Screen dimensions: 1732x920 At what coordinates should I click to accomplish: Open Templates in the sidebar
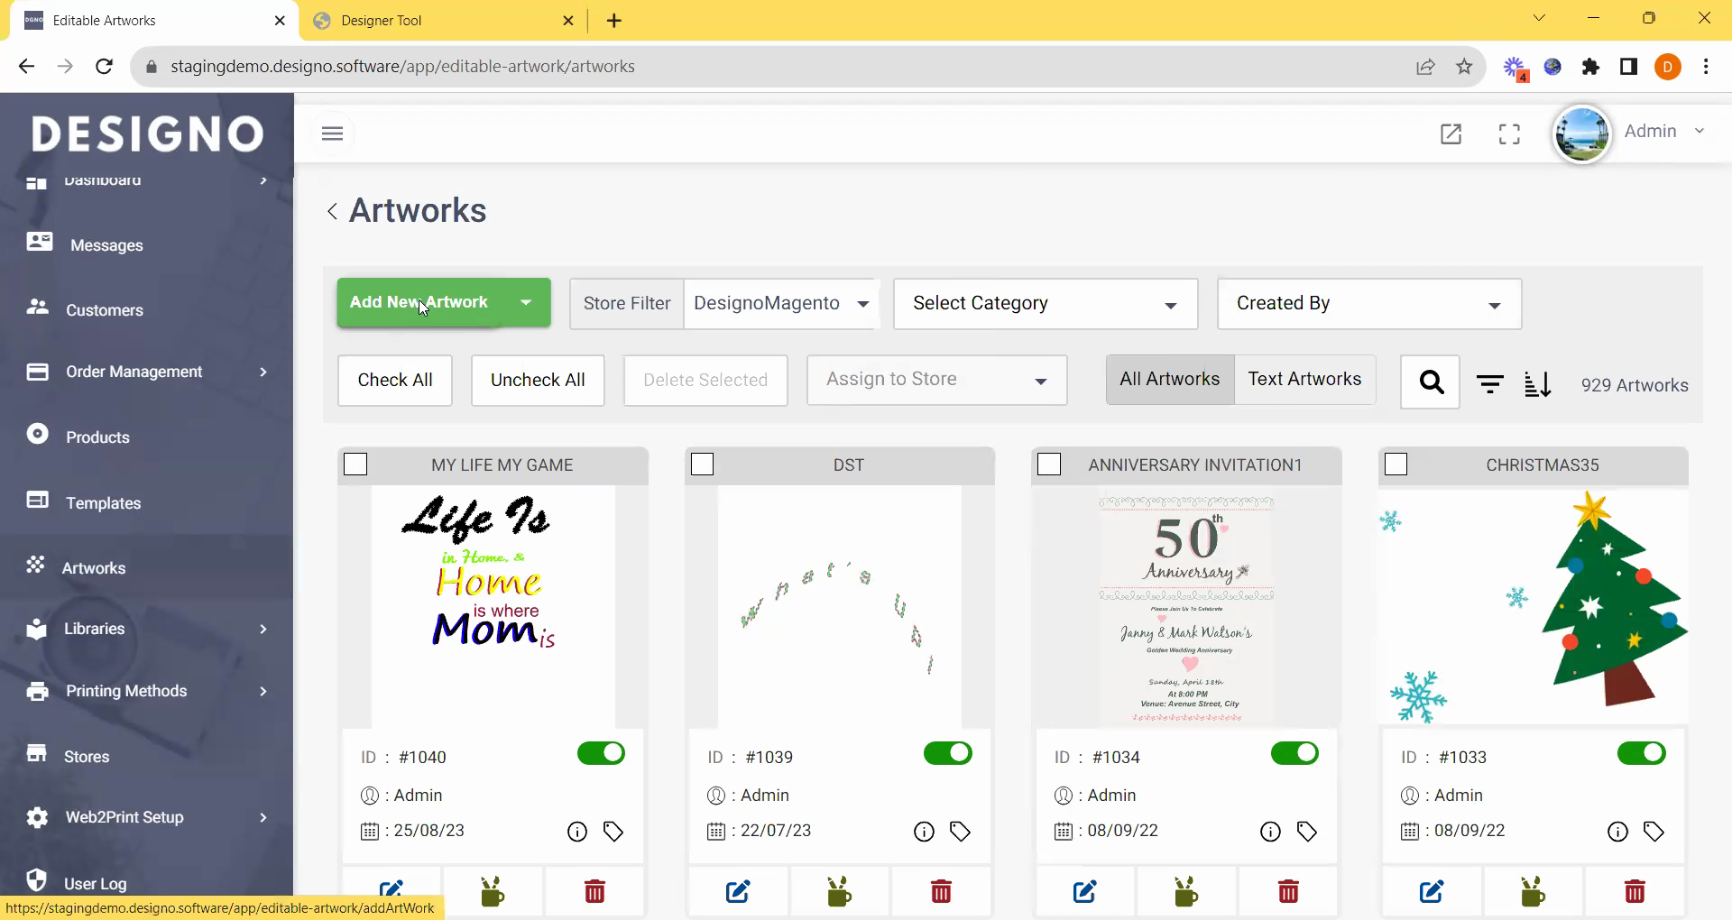[103, 503]
